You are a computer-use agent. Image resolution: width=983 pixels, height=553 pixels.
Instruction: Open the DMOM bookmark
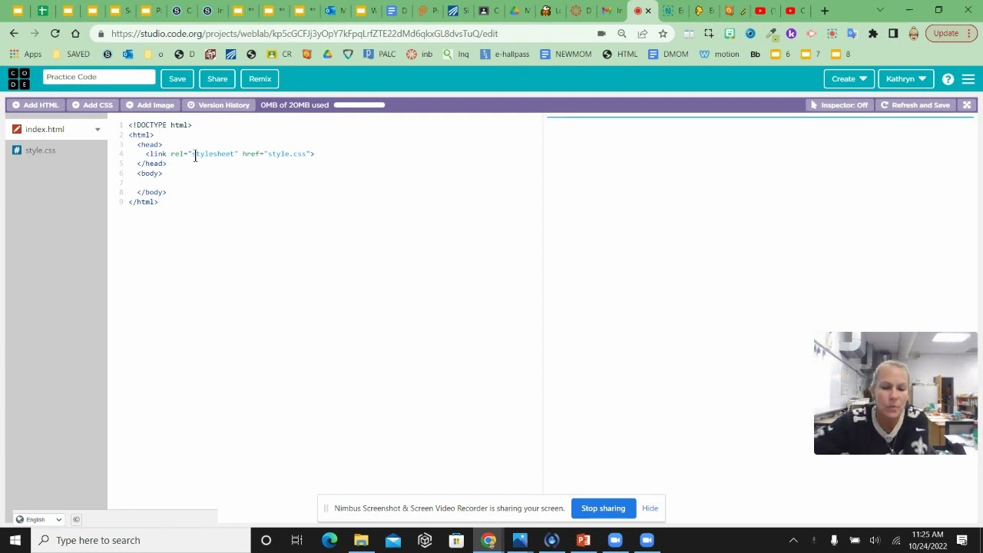click(668, 55)
